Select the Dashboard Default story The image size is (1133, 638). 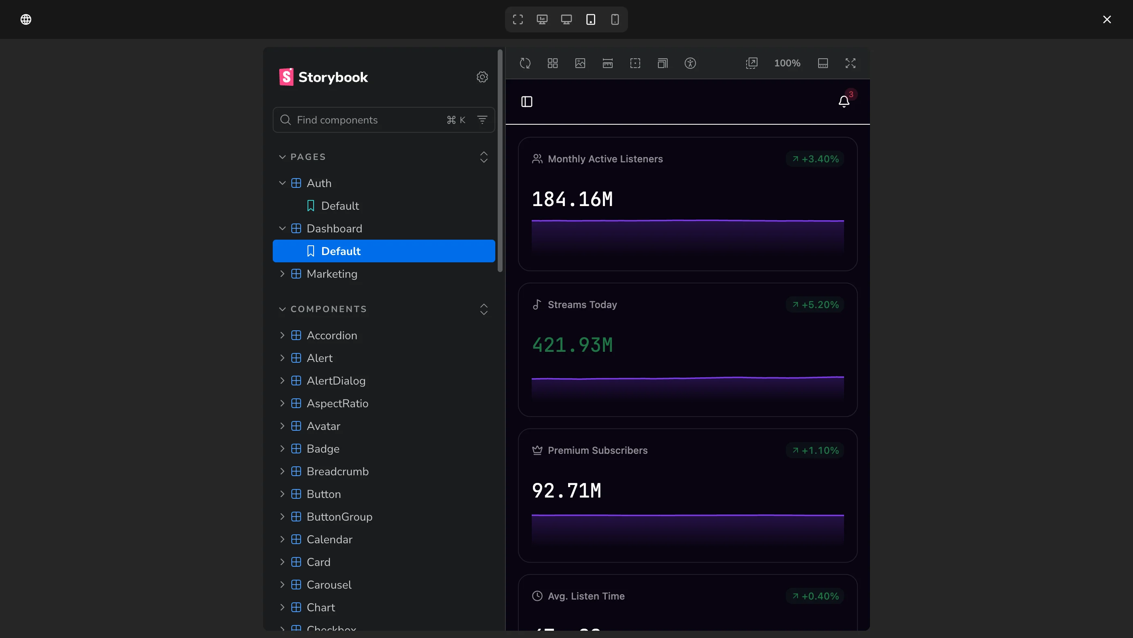click(384, 251)
